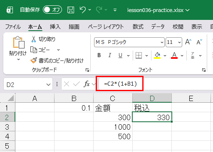This screenshot has height=152, width=213.
Task: Go to the ページ レイアウト tab
Action: (106, 27)
